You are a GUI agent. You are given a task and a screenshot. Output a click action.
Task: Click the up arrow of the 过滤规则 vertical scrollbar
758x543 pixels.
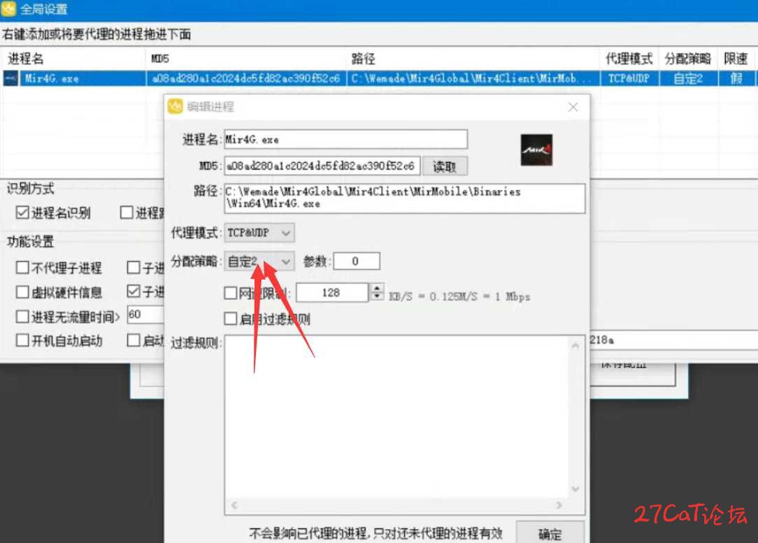point(575,345)
